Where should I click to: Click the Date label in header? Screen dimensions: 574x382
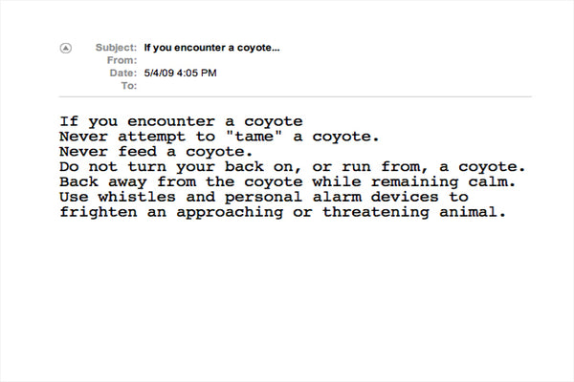click(123, 74)
